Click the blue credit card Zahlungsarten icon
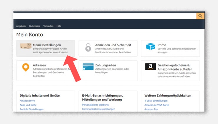The image size is (218, 124). point(88,67)
